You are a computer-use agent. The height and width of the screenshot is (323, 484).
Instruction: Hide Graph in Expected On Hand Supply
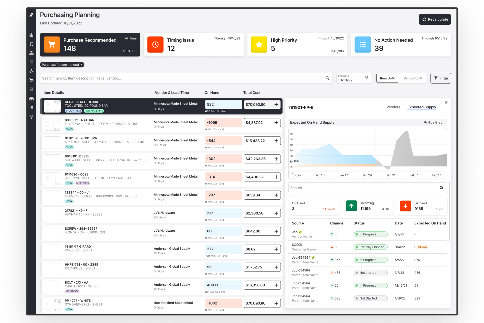click(434, 122)
